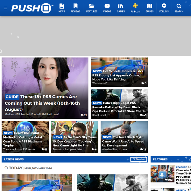Click the 'Shoot to kill' subtitle text

click(x=99, y=115)
